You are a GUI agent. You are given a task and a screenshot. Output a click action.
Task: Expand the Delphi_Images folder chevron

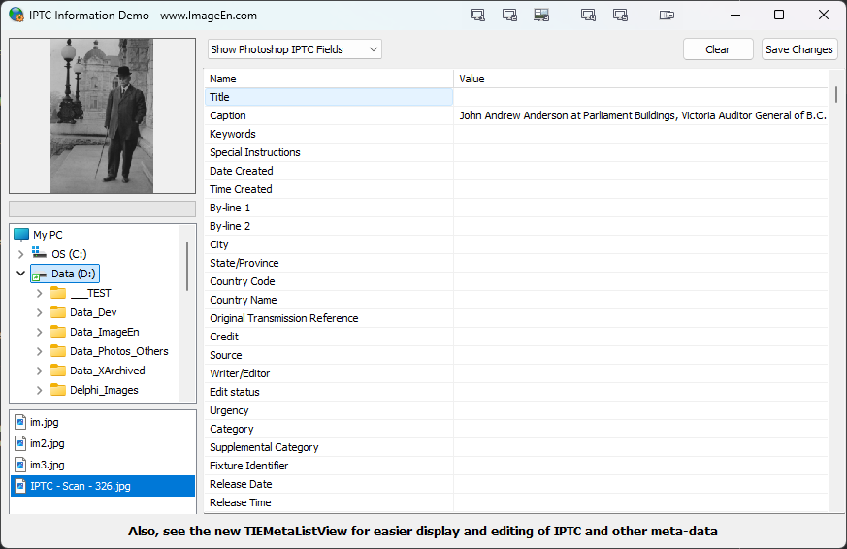click(40, 390)
